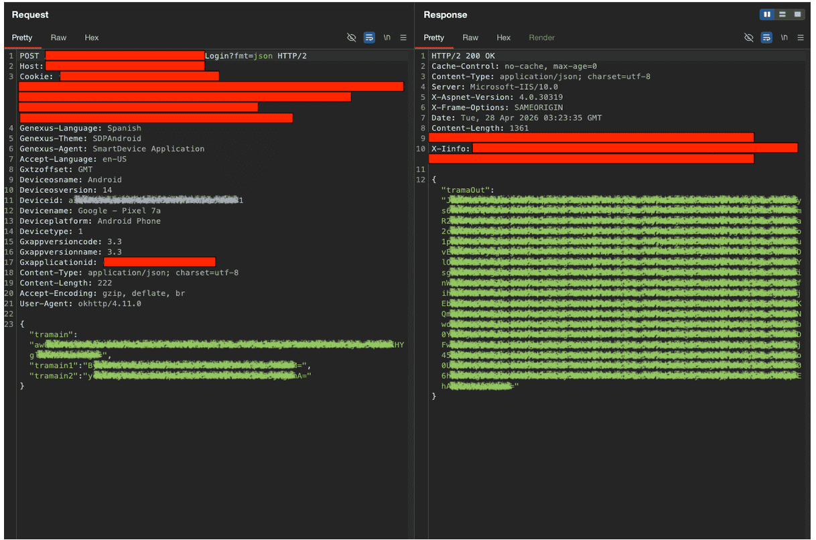
Task: Click 'Gxappversioncode: 3.3' header
Action: click(70, 241)
